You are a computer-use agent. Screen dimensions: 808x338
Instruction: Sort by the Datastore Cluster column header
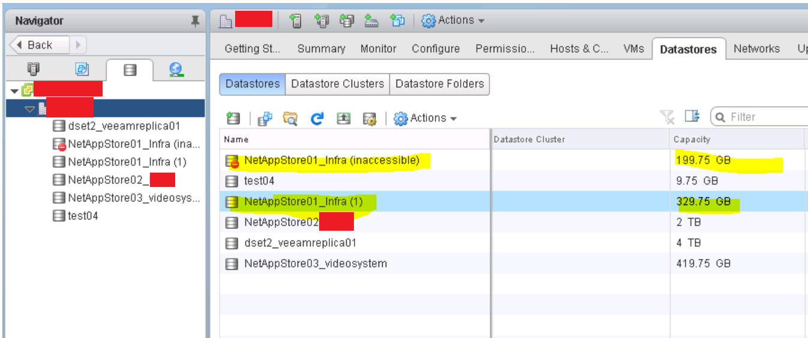click(580, 139)
